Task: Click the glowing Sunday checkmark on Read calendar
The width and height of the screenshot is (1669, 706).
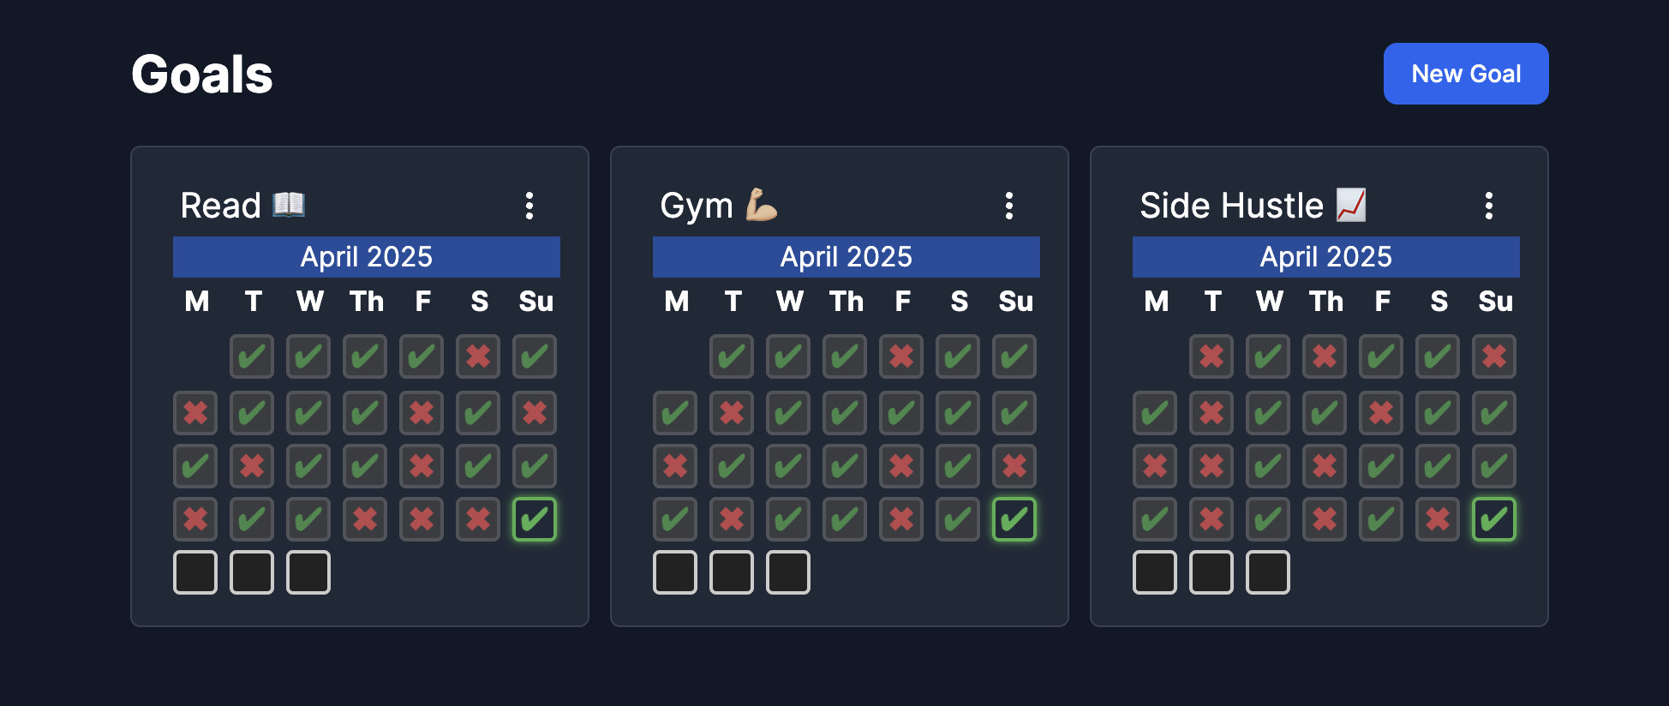Action: (535, 518)
